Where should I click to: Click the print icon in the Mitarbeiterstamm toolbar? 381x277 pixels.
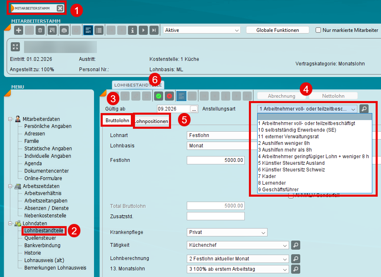[x=64, y=30]
